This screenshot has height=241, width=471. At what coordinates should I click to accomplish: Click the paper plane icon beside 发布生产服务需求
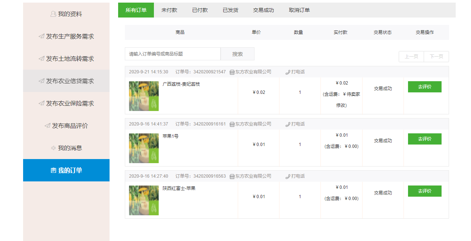[41, 36]
